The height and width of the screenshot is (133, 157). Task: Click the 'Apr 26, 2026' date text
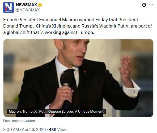tap(34, 130)
